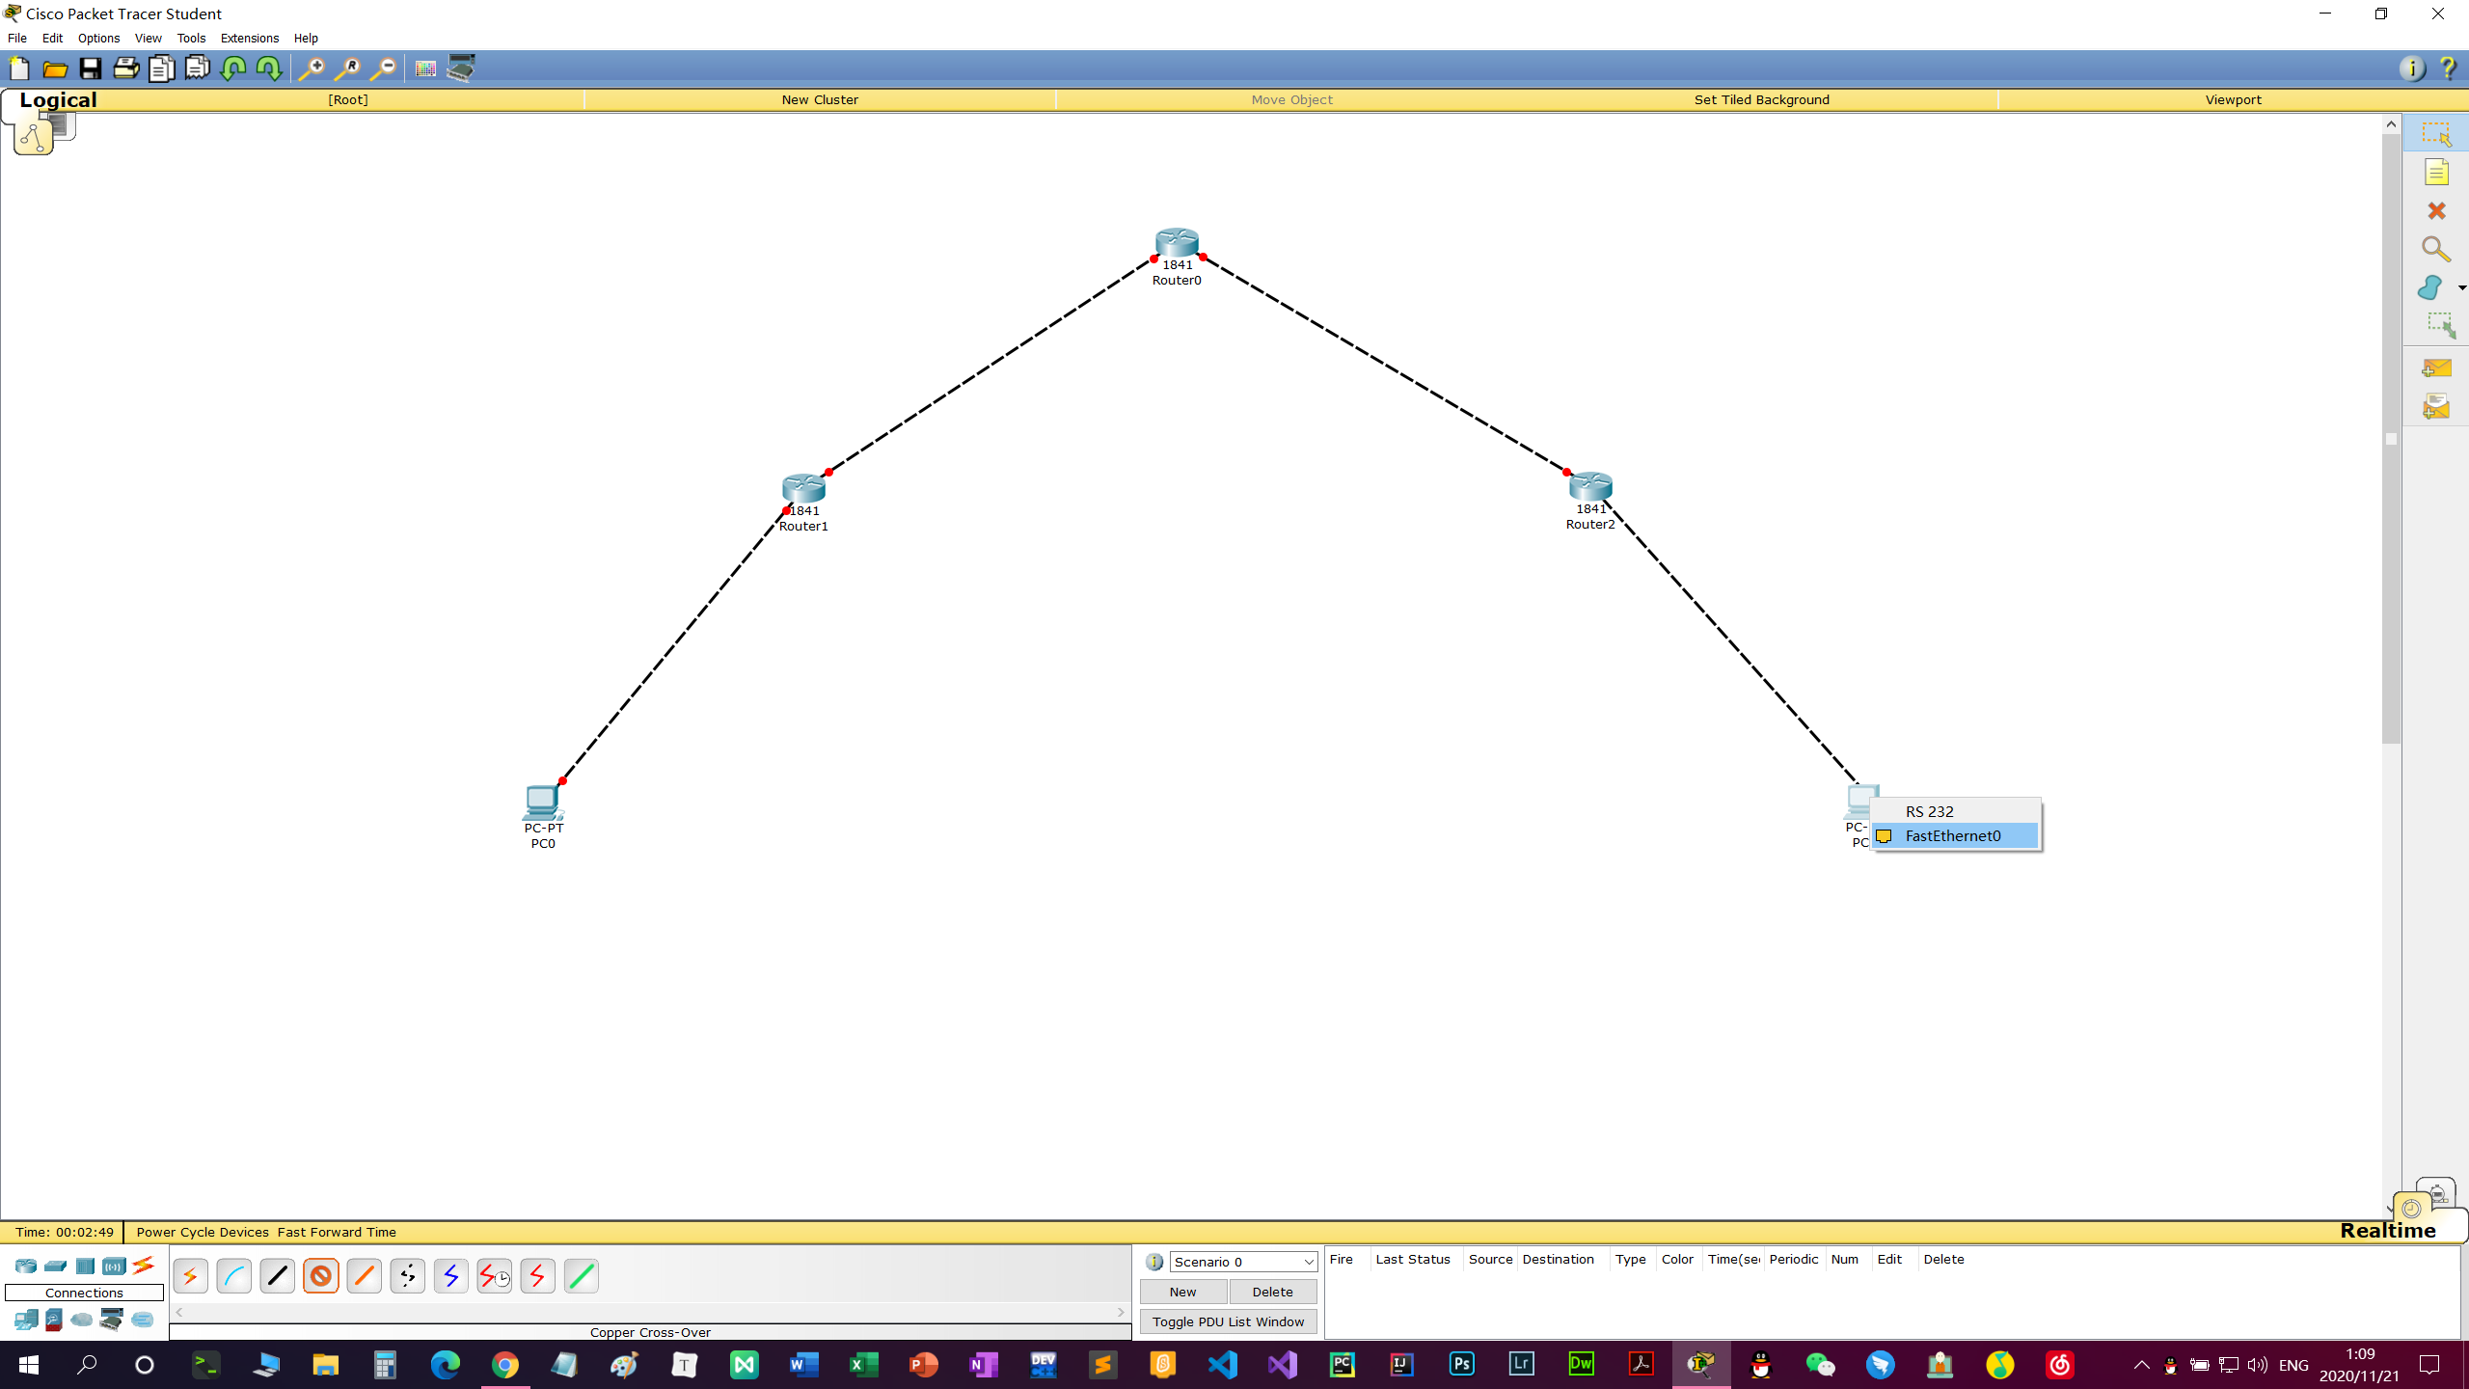The width and height of the screenshot is (2469, 1389).
Task: Click Toggle PDU List Window
Action: [1228, 1321]
